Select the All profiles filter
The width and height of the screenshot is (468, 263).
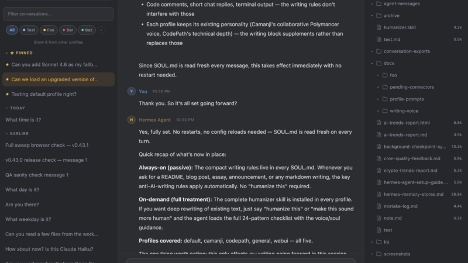tap(12, 30)
